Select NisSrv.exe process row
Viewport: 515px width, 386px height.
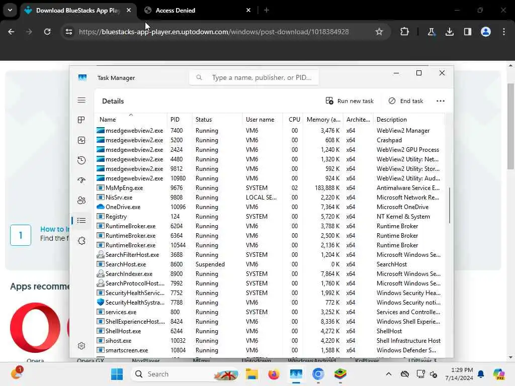pyautogui.click(x=270, y=197)
